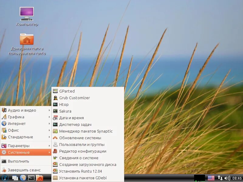Click the show desktop windows icon on panel
This screenshot has width=243, height=182.
pos(15,178)
